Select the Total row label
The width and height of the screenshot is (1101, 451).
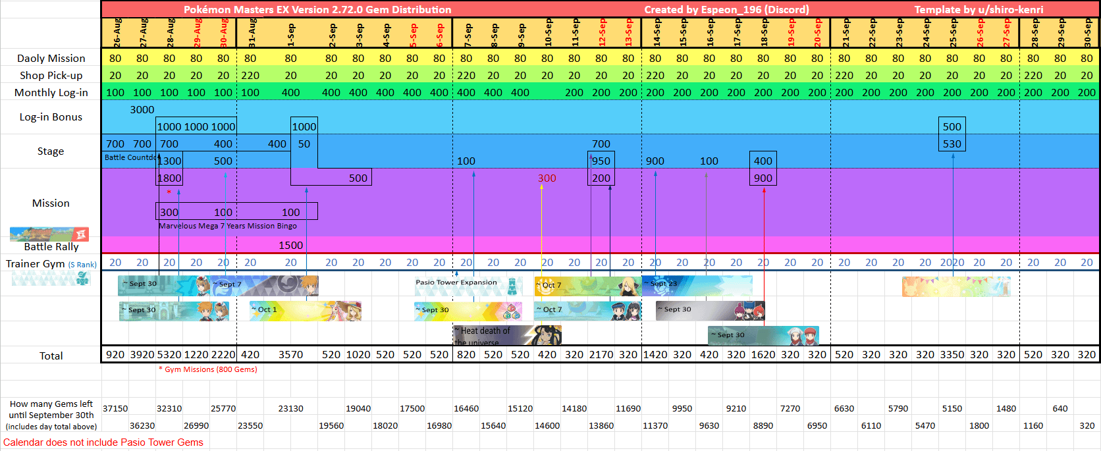click(51, 356)
